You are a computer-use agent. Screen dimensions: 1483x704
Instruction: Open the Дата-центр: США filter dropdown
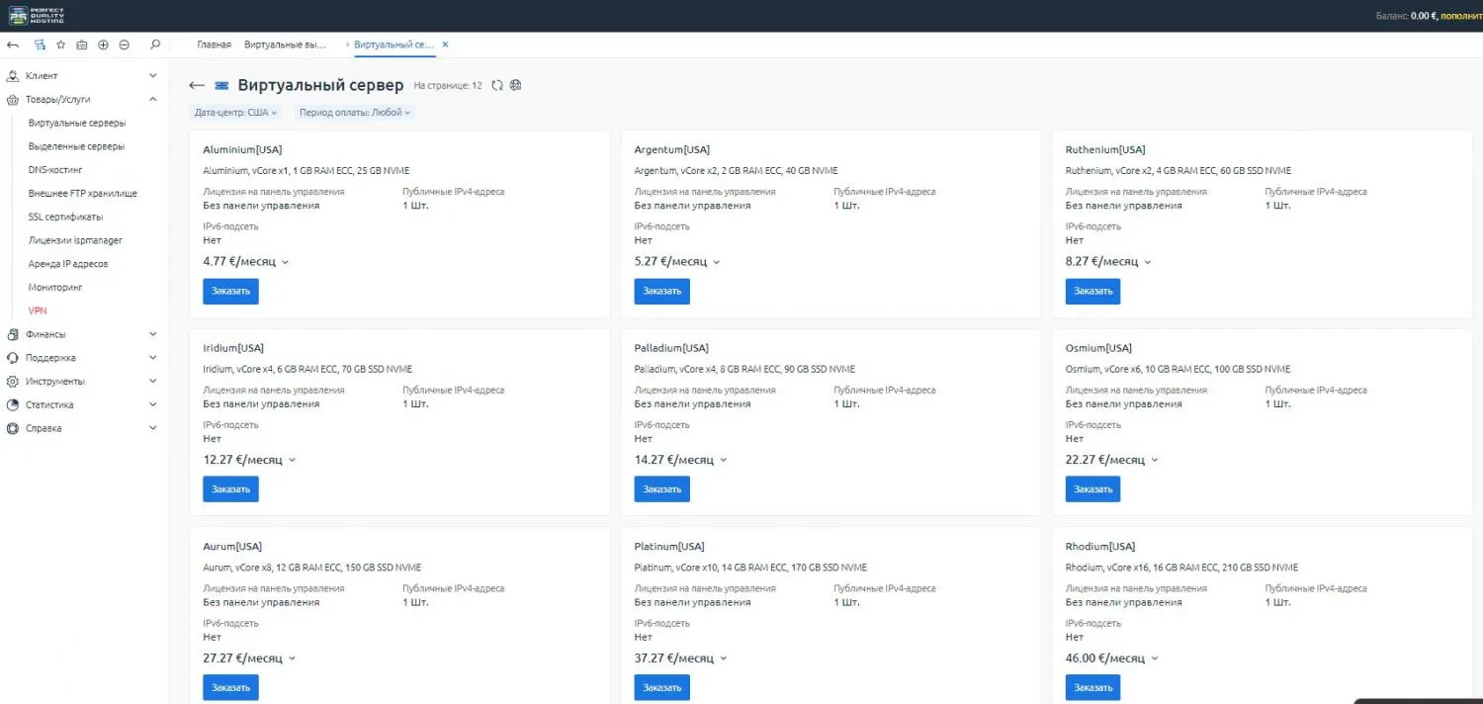coord(235,112)
